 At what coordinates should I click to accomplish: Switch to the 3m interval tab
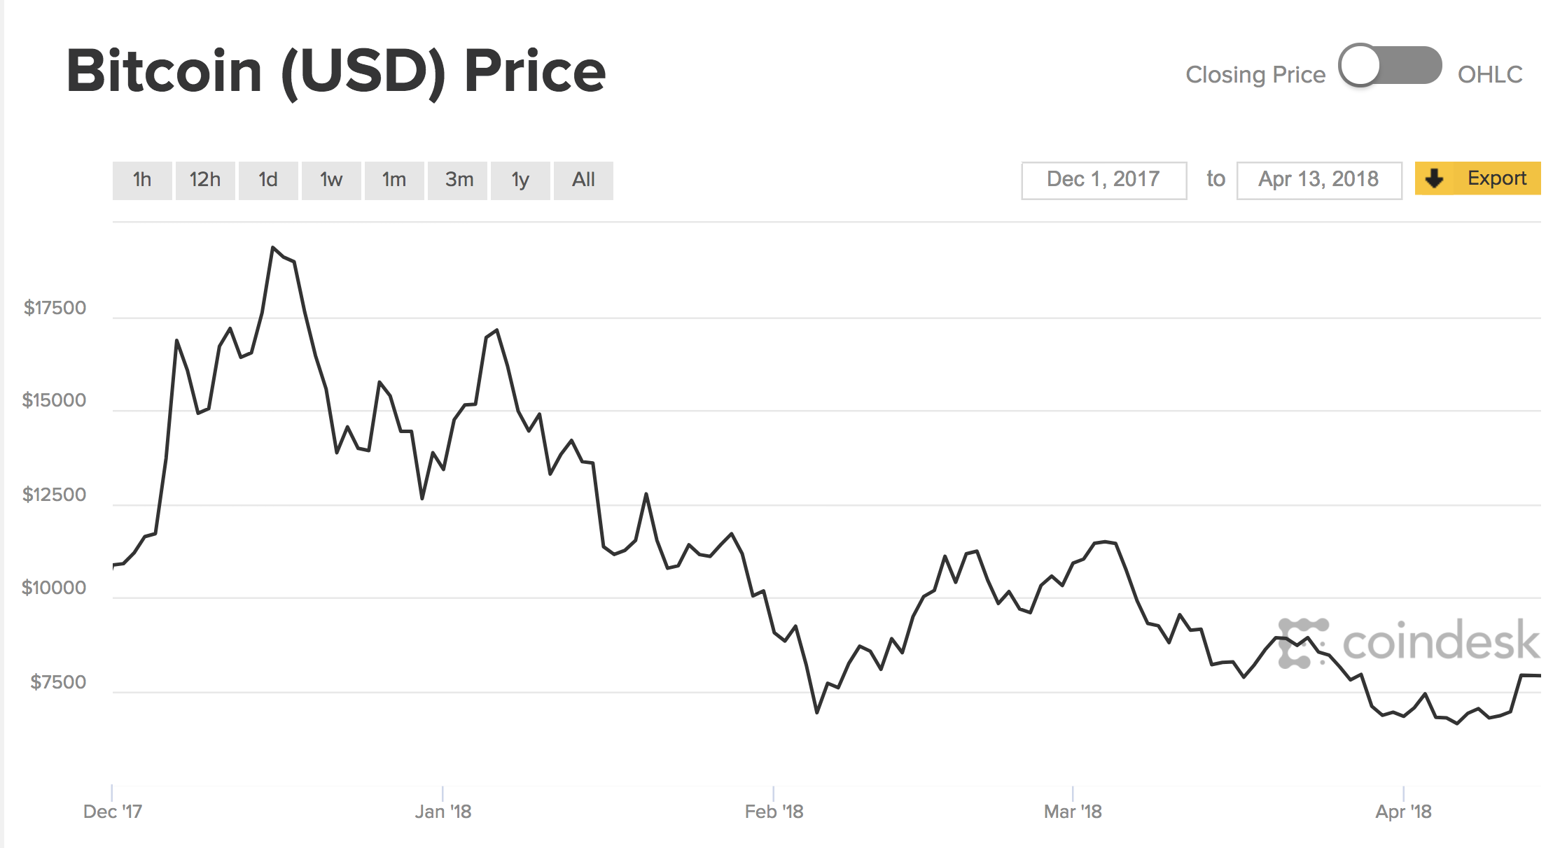458,180
